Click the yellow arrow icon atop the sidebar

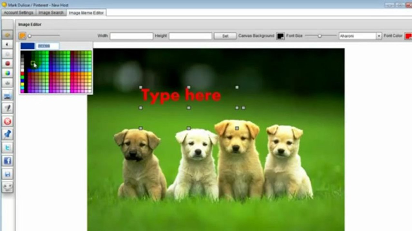click(8, 35)
